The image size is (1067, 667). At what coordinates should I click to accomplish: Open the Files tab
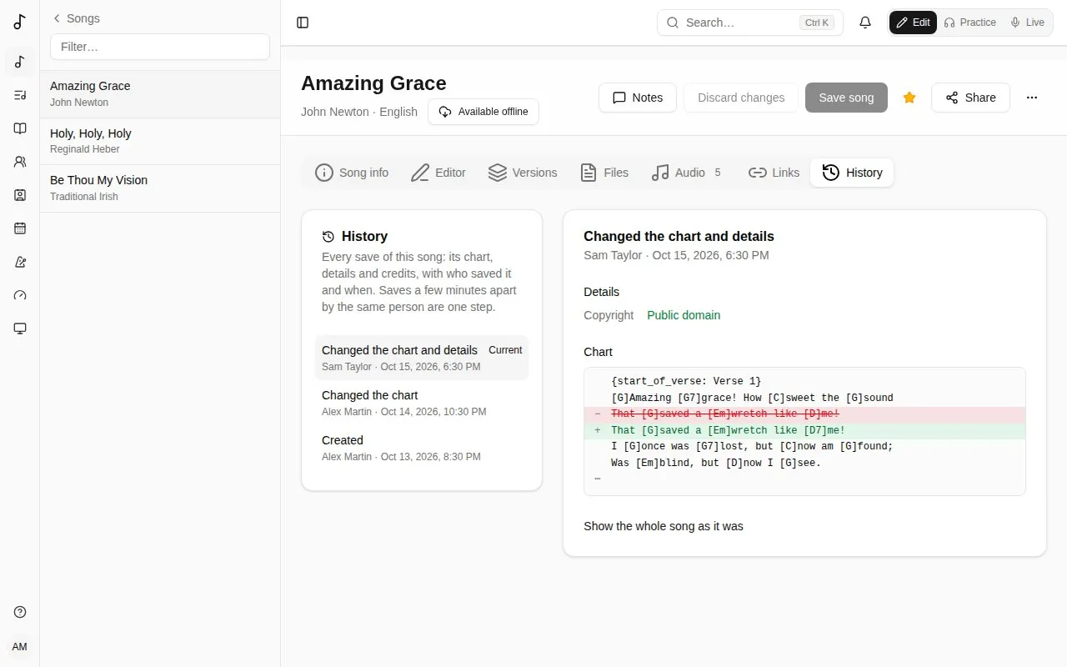tap(604, 173)
